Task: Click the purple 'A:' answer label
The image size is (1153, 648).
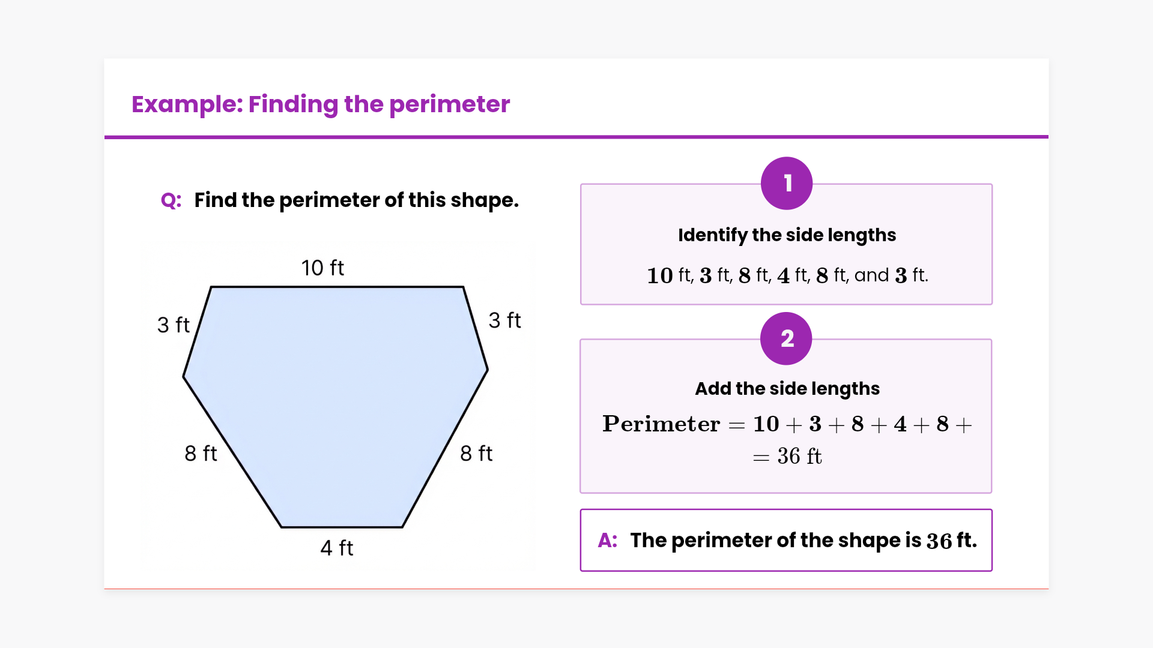Action: point(608,541)
